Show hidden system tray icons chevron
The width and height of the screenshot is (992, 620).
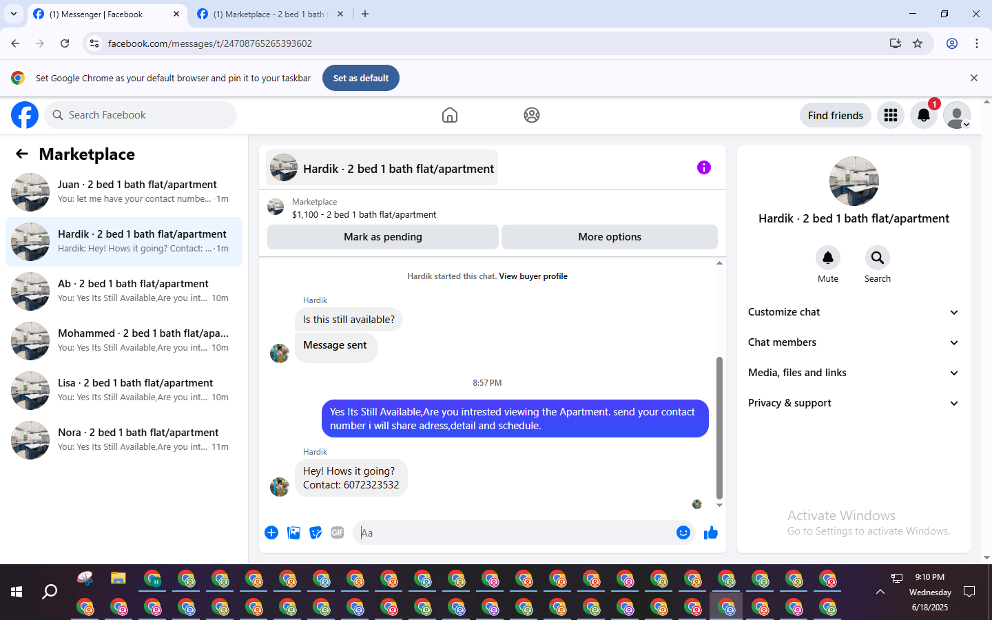pyautogui.click(x=880, y=592)
